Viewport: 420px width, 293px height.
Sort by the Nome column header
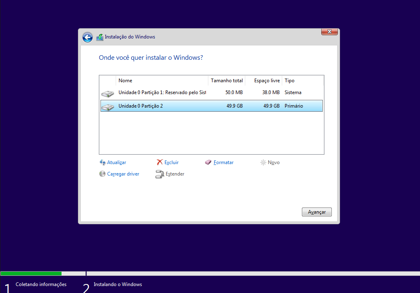[x=162, y=81]
